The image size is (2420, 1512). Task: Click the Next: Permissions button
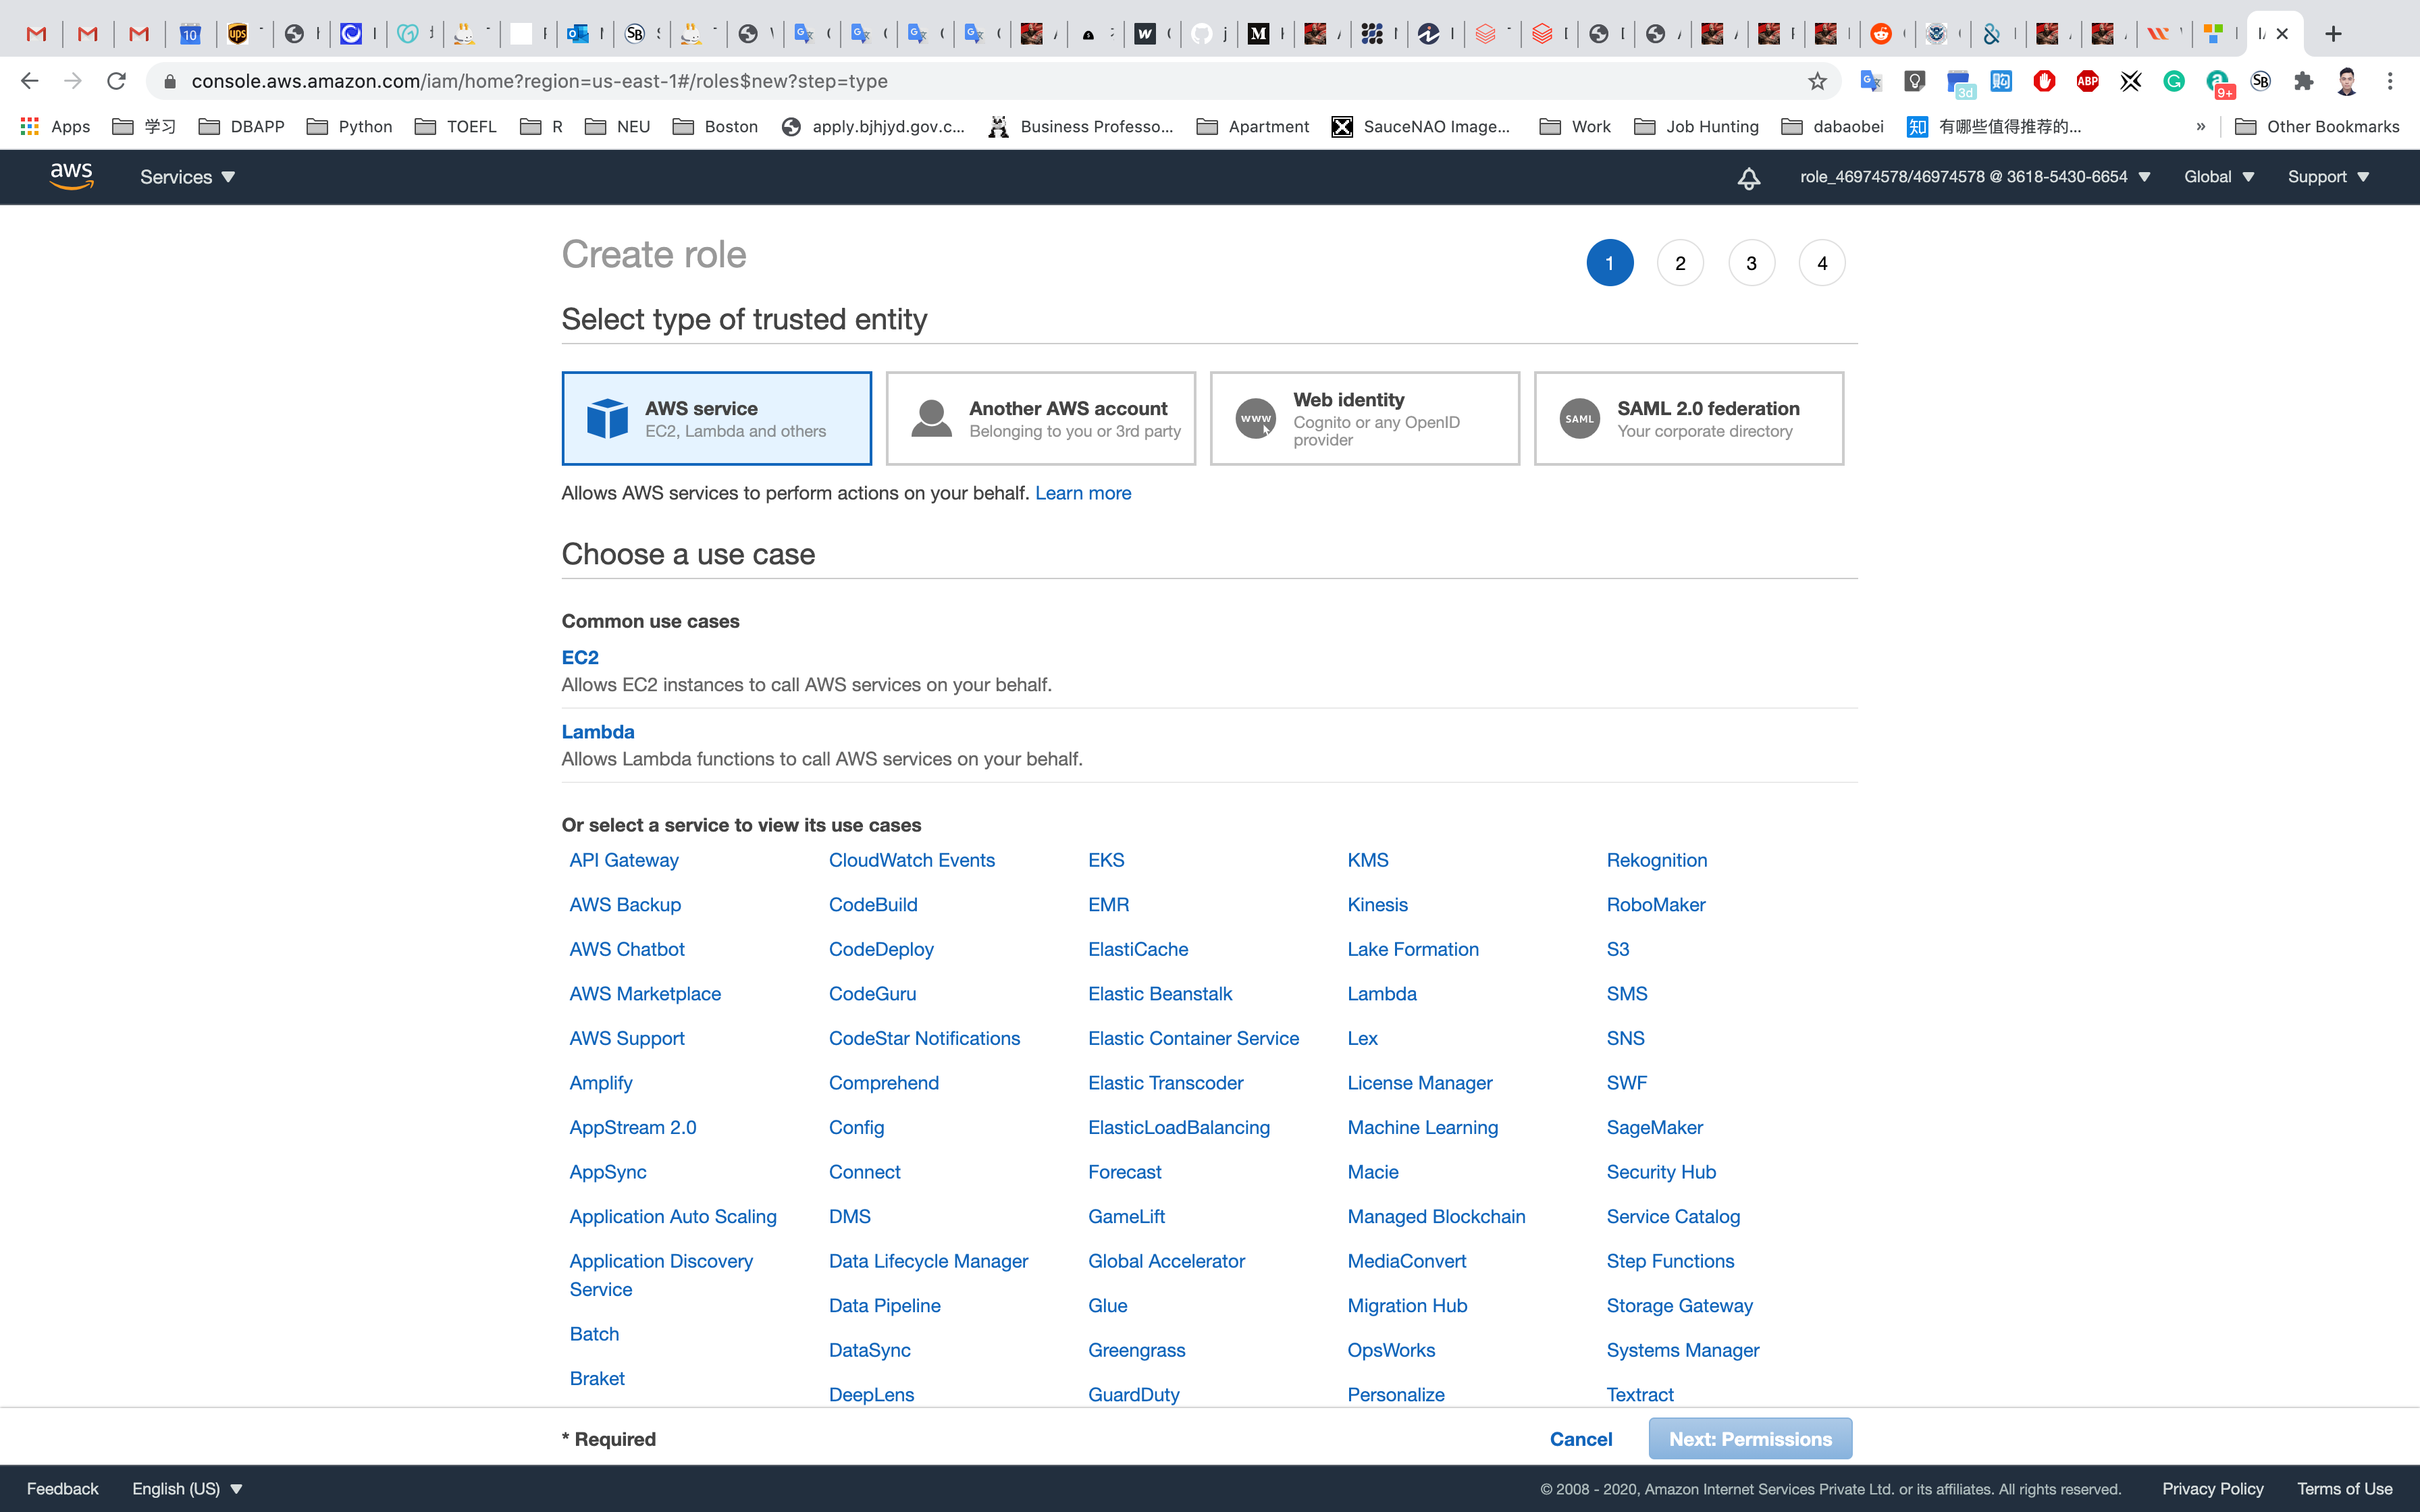pyautogui.click(x=1749, y=1438)
